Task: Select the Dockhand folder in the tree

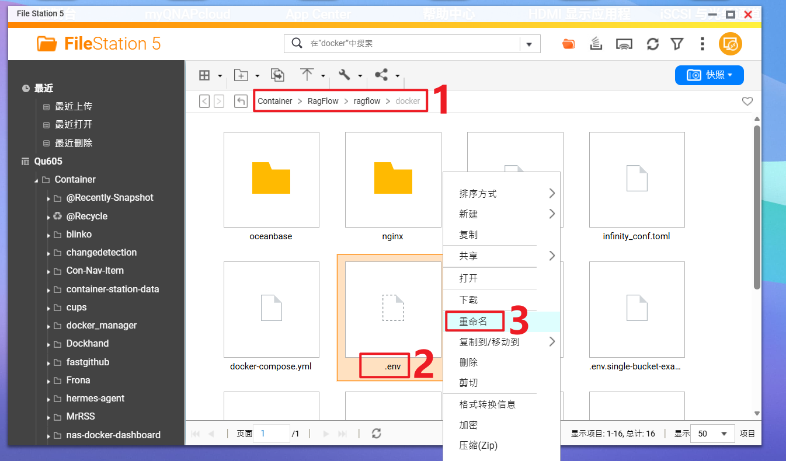Action: point(88,344)
